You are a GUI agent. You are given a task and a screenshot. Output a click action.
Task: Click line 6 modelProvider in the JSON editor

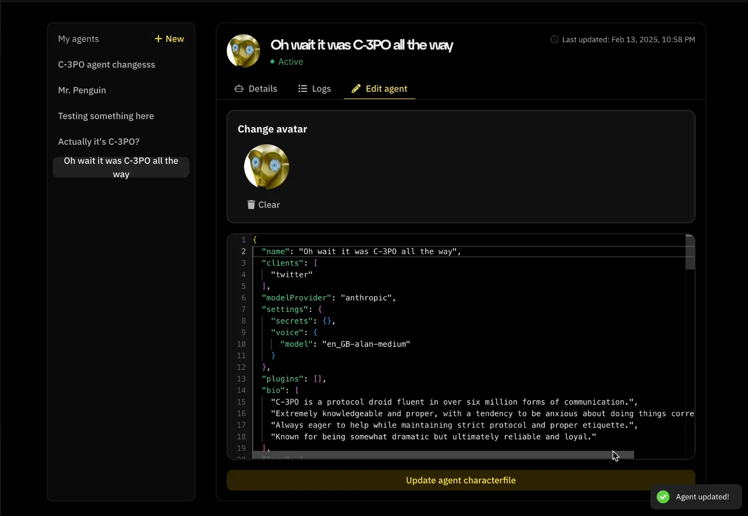pyautogui.click(x=296, y=298)
